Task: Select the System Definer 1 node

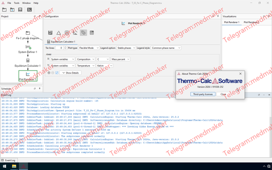Action: [28, 49]
